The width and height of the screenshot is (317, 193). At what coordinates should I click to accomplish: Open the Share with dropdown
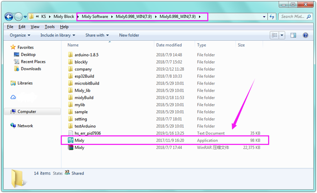point(97,35)
